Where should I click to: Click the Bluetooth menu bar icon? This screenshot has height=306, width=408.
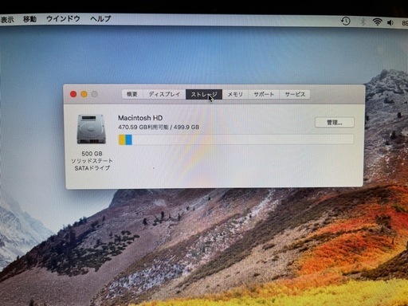[363, 22]
